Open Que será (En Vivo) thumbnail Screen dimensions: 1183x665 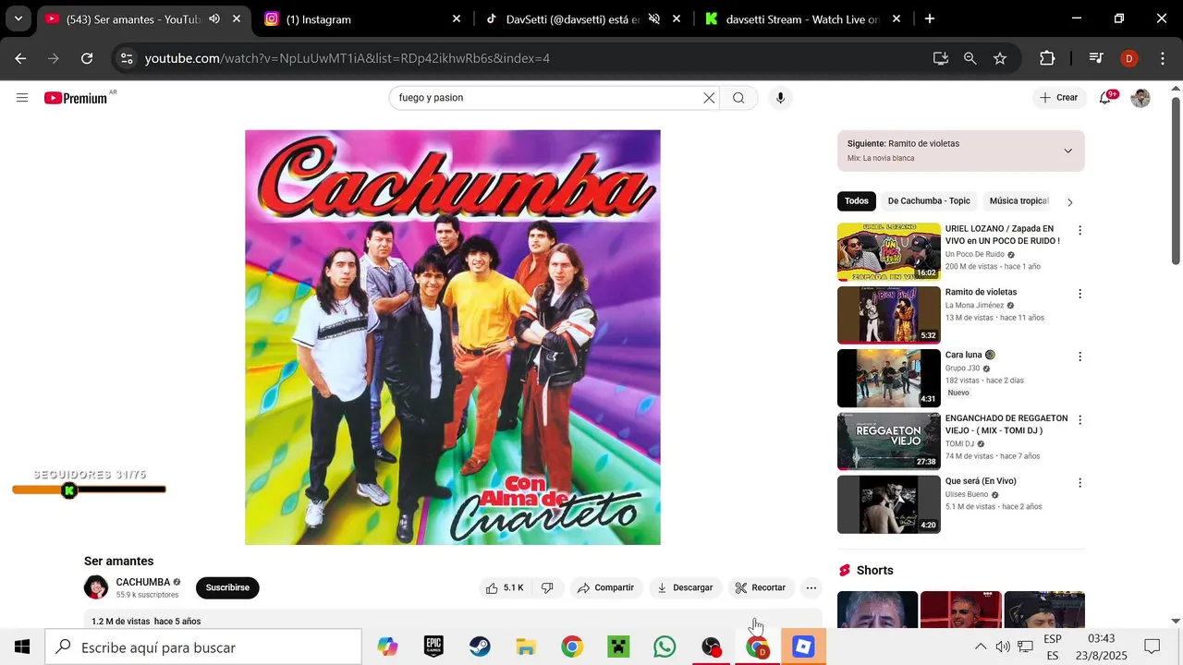pos(889,504)
